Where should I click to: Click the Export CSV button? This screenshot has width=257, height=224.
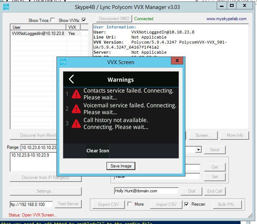tap(108, 205)
